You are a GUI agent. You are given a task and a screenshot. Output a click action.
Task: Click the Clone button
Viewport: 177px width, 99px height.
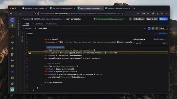163,19
